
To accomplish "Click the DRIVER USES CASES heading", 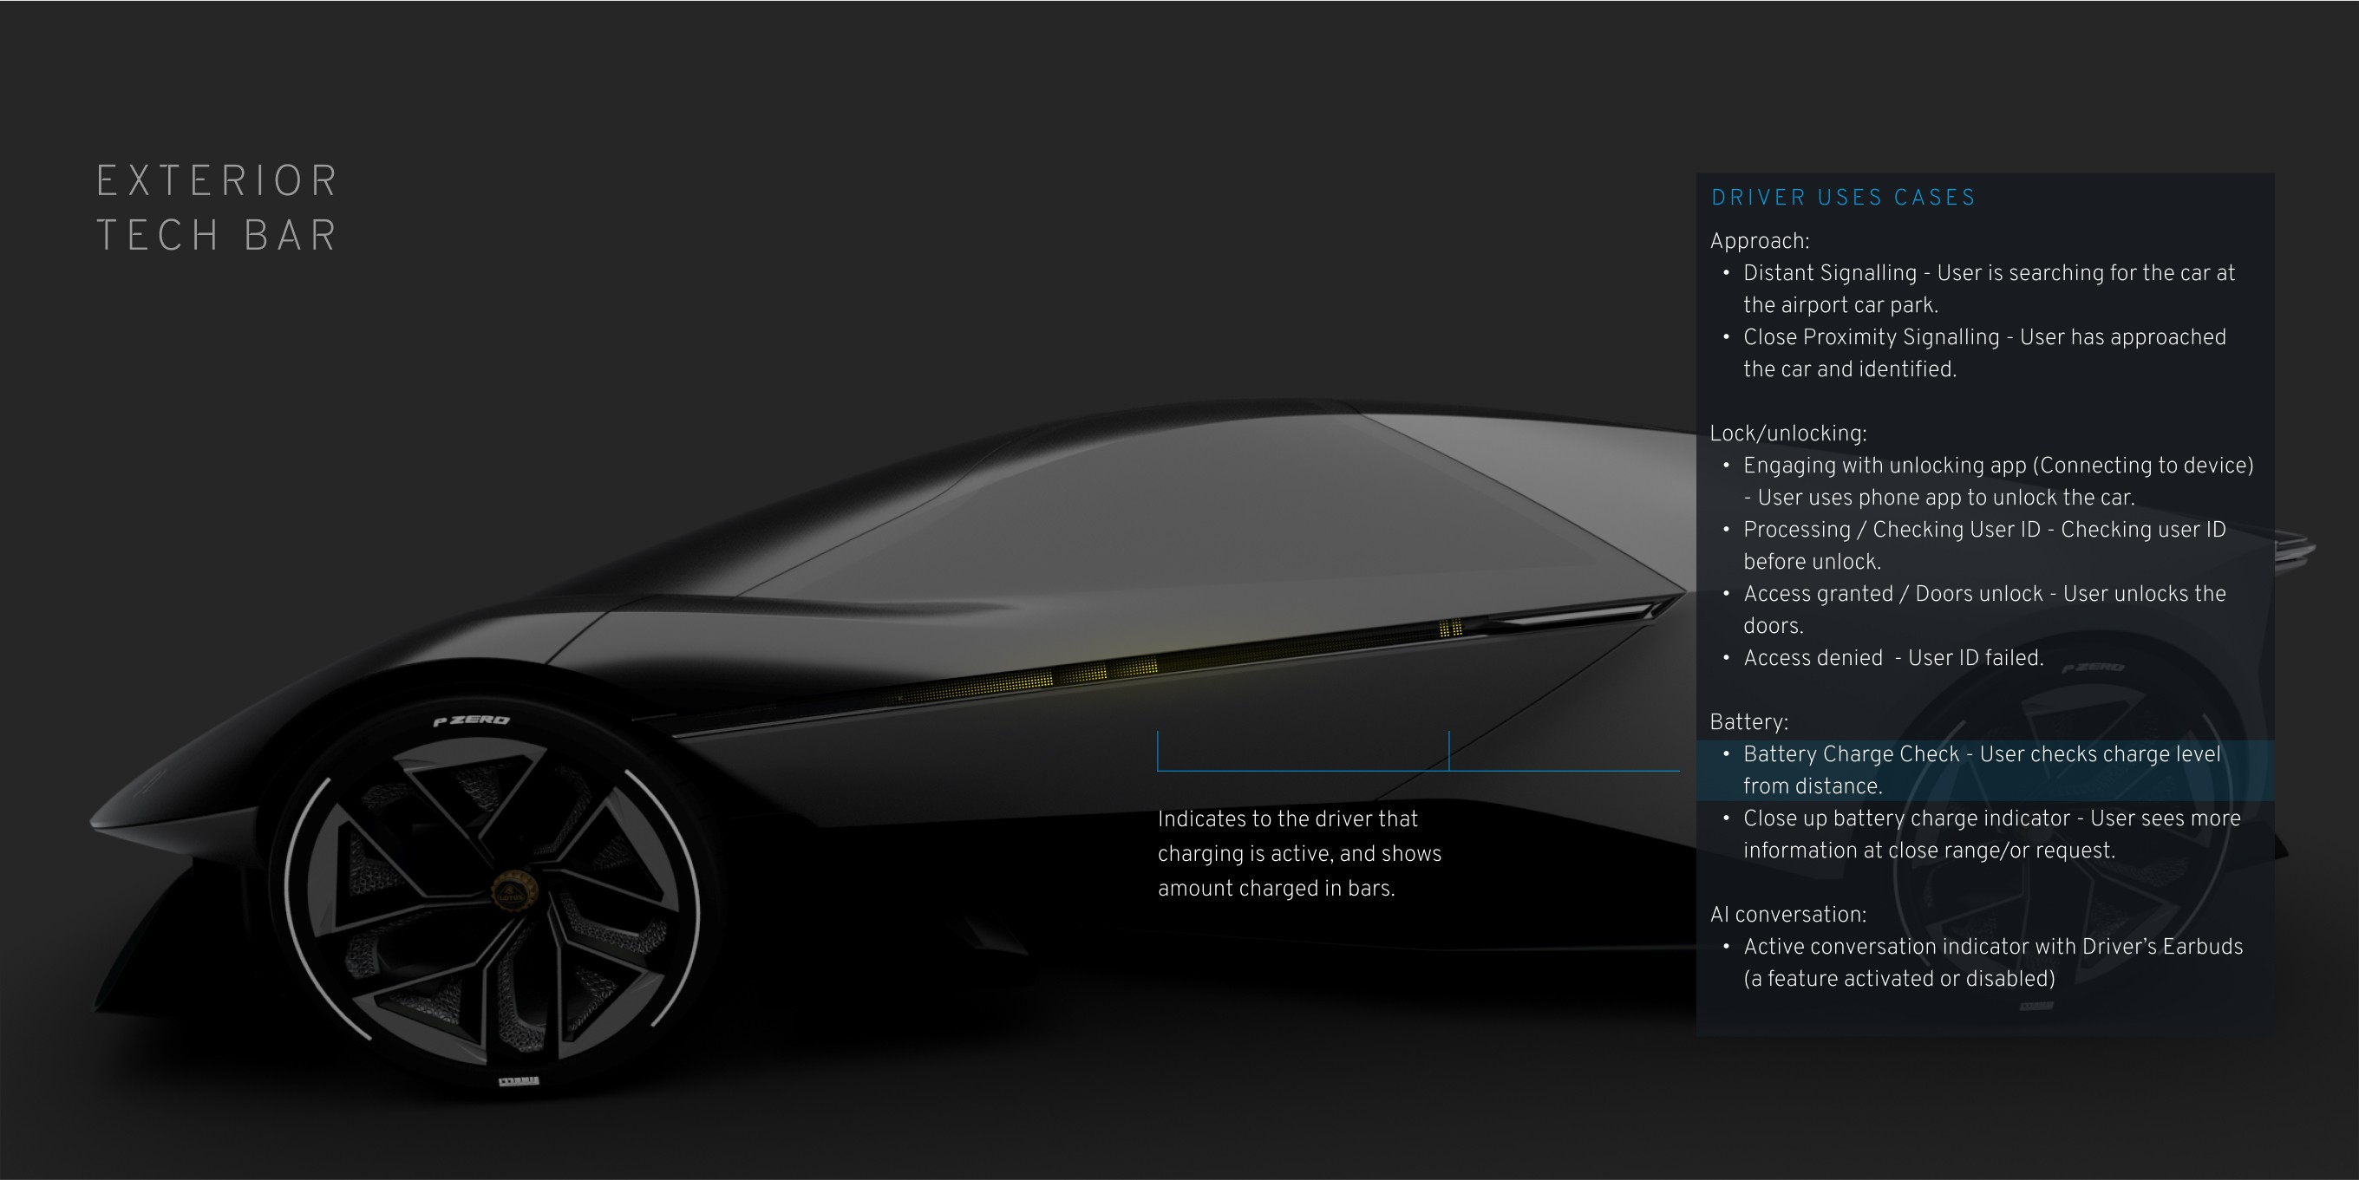I will [x=1844, y=198].
